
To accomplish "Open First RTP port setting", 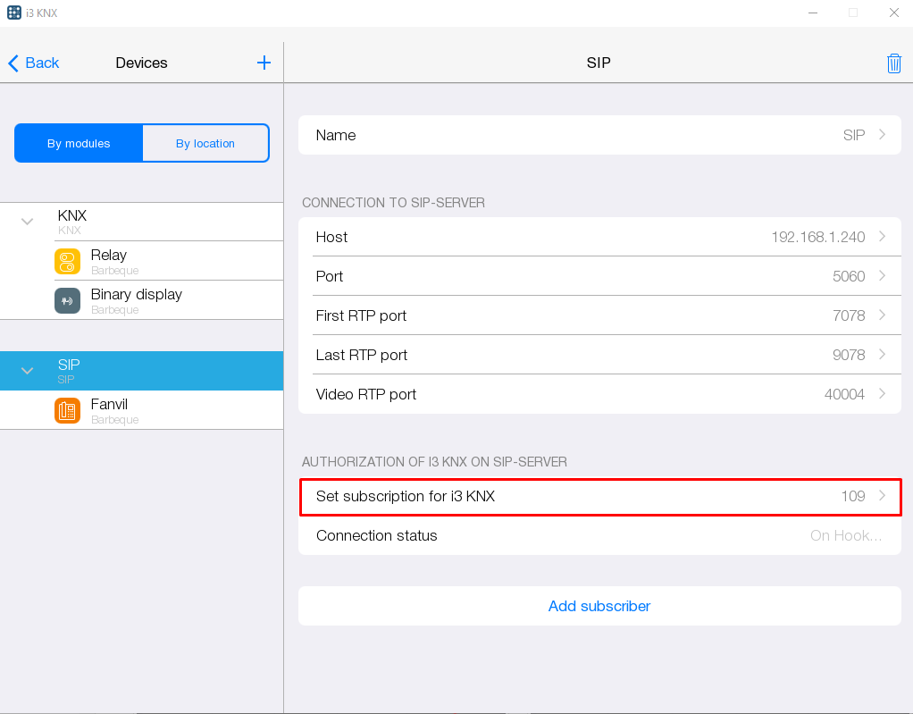I will coord(599,315).
